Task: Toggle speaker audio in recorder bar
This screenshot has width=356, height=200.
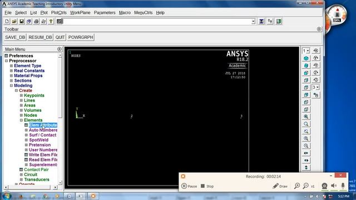Action: coord(334,186)
